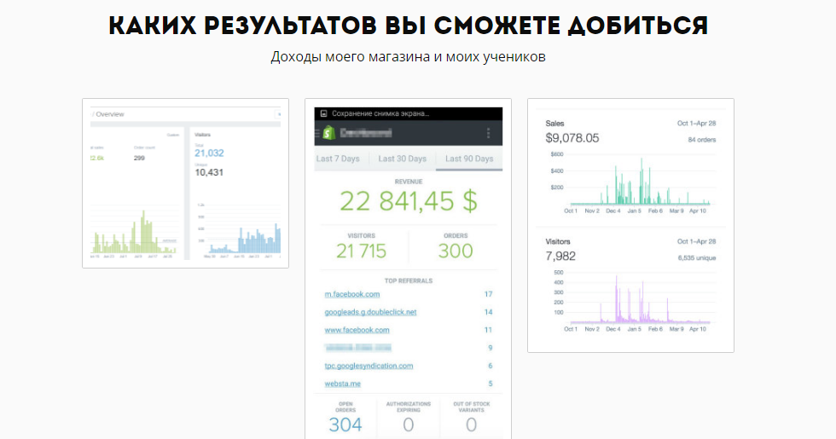
Task: Open the Sales and Visitors charts thumbnail
Action: tap(630, 225)
